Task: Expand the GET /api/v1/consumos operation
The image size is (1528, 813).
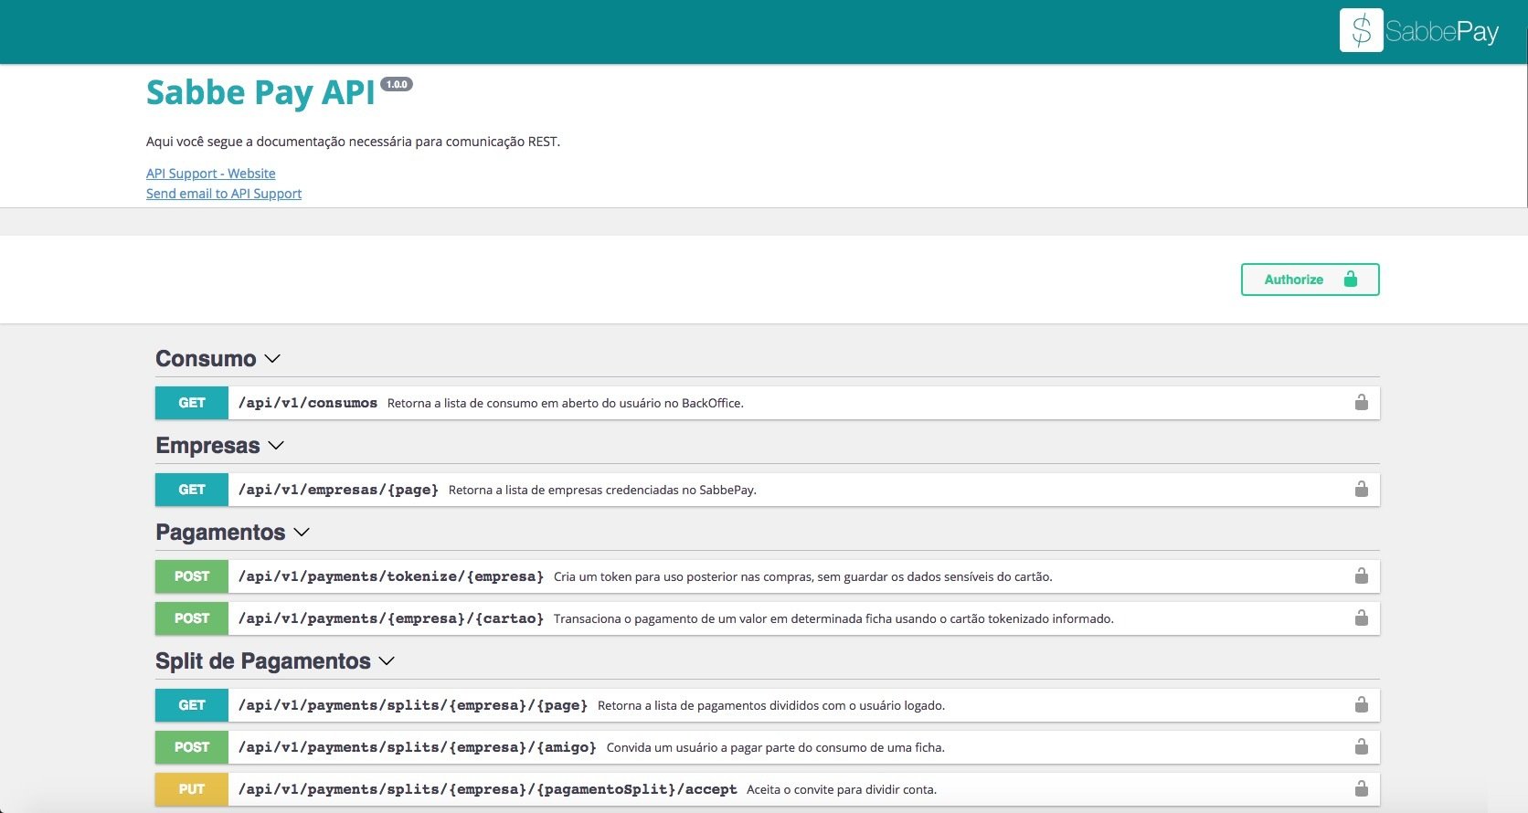Action: pos(768,403)
